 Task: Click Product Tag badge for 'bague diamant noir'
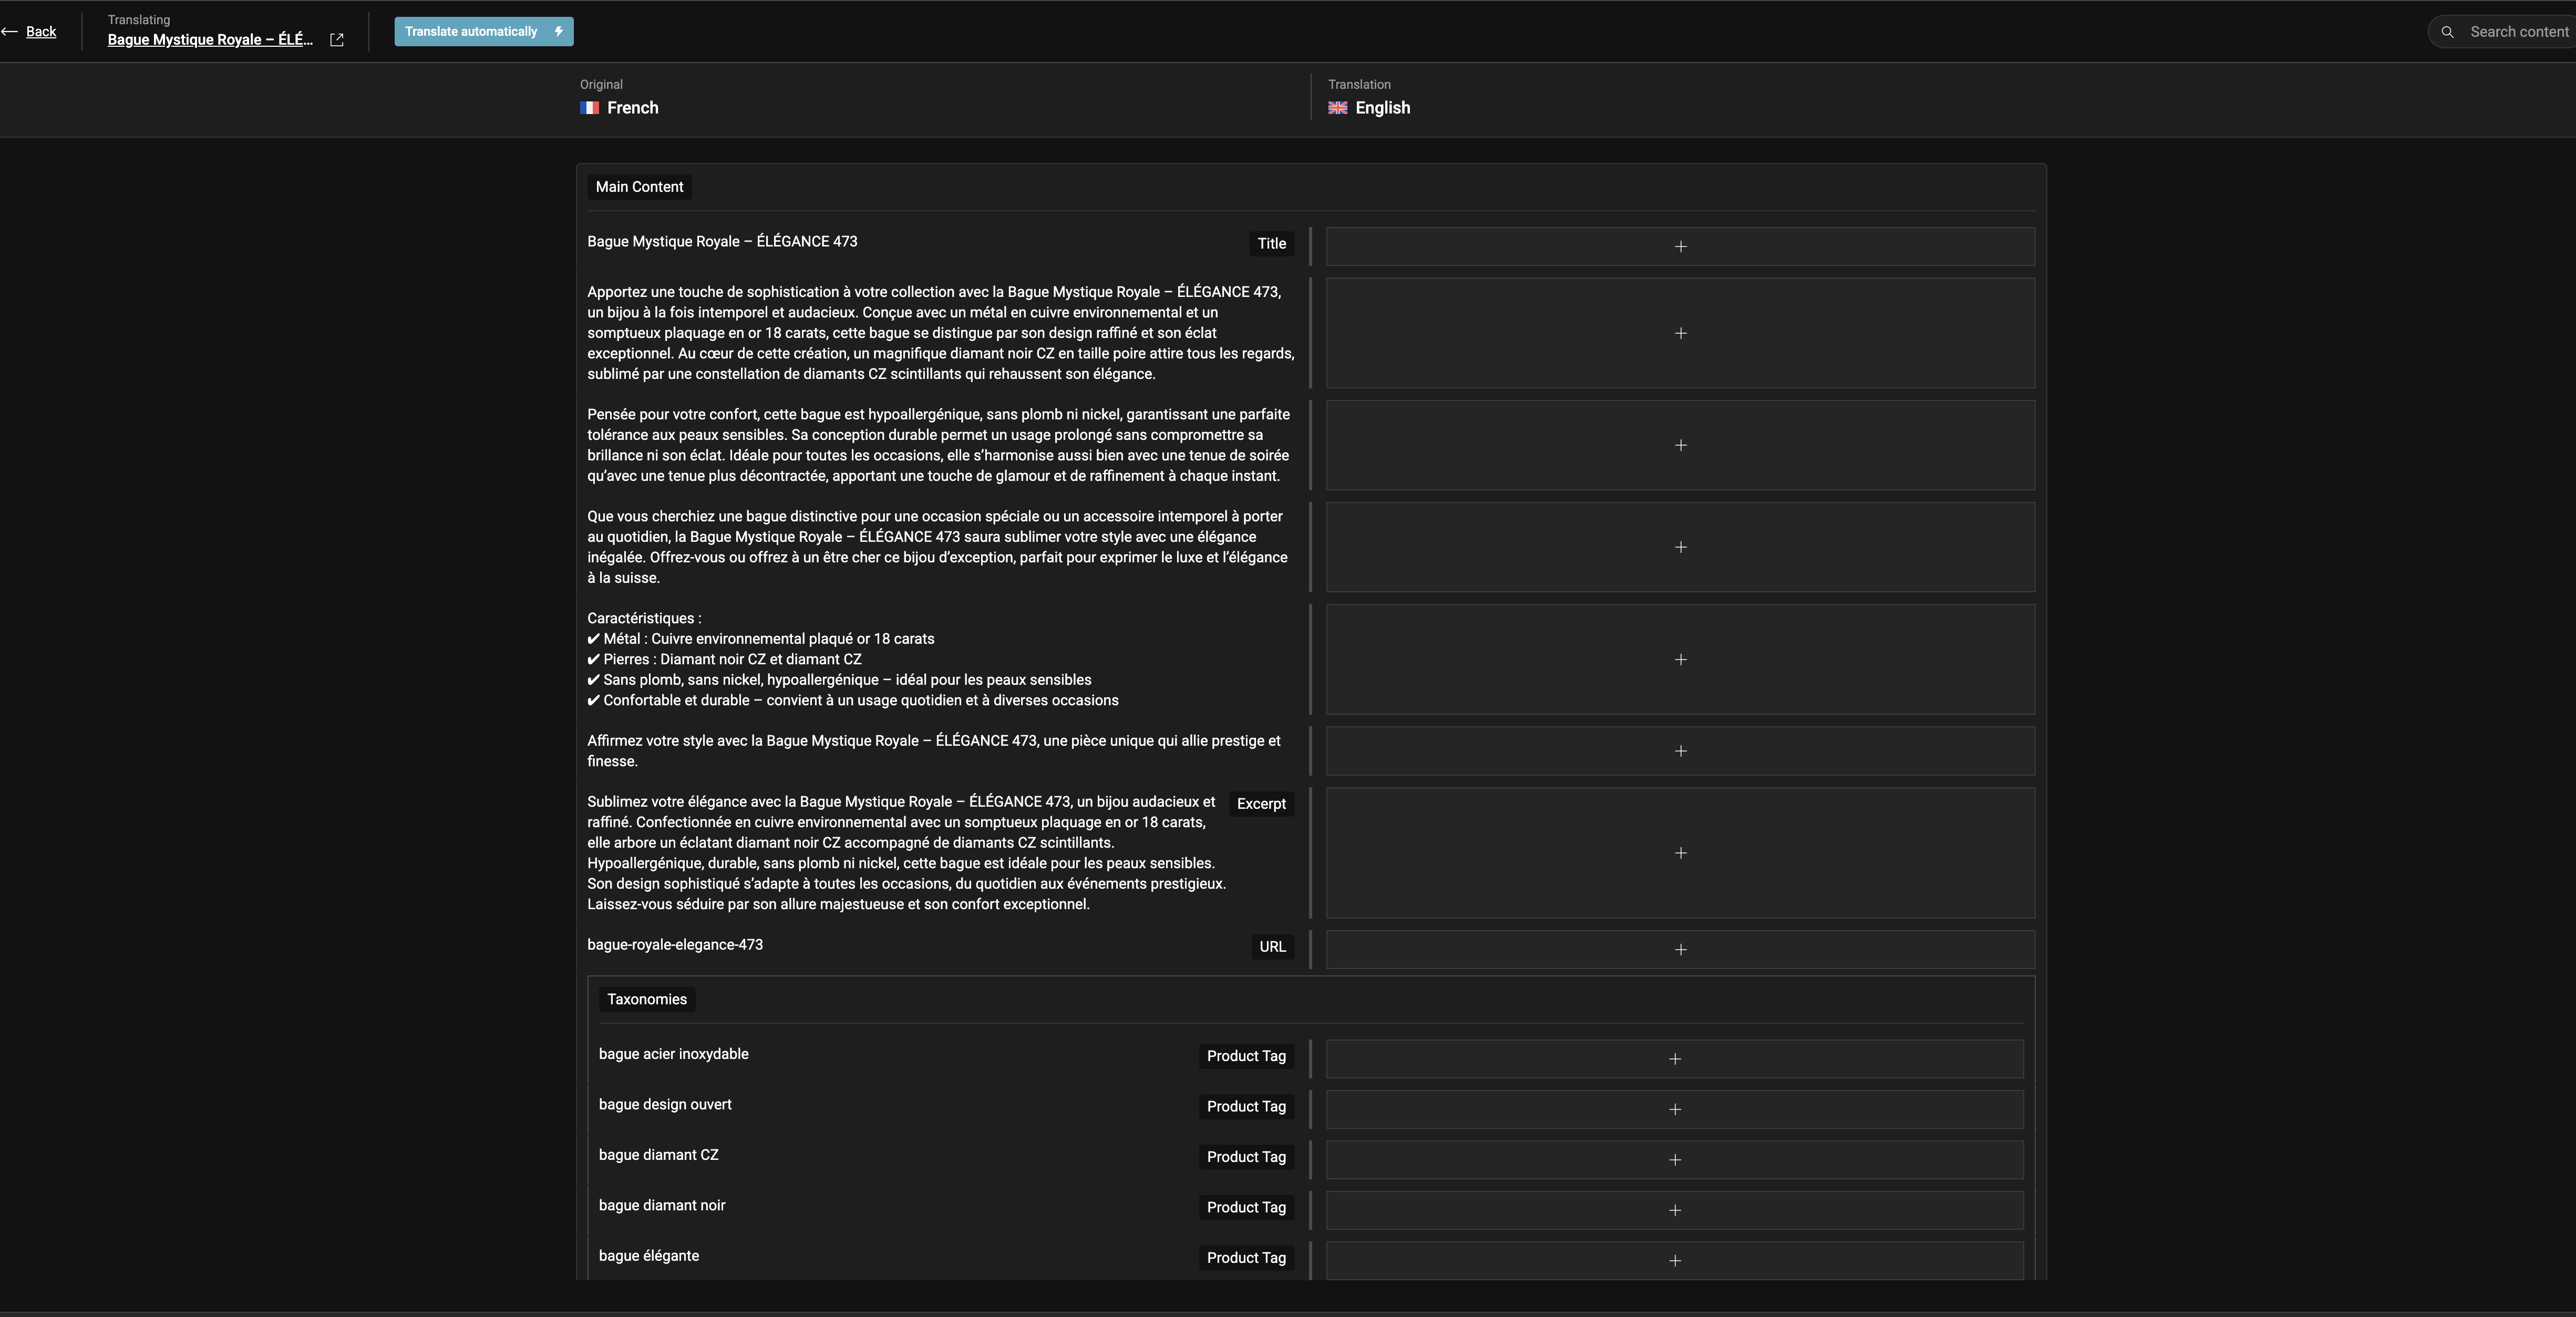tap(1246, 1208)
